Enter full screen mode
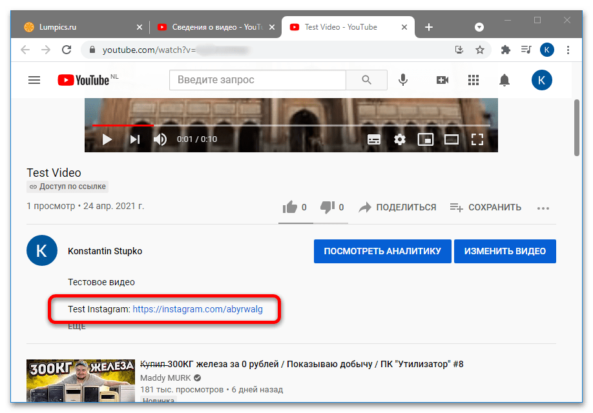593x413 pixels. click(477, 139)
